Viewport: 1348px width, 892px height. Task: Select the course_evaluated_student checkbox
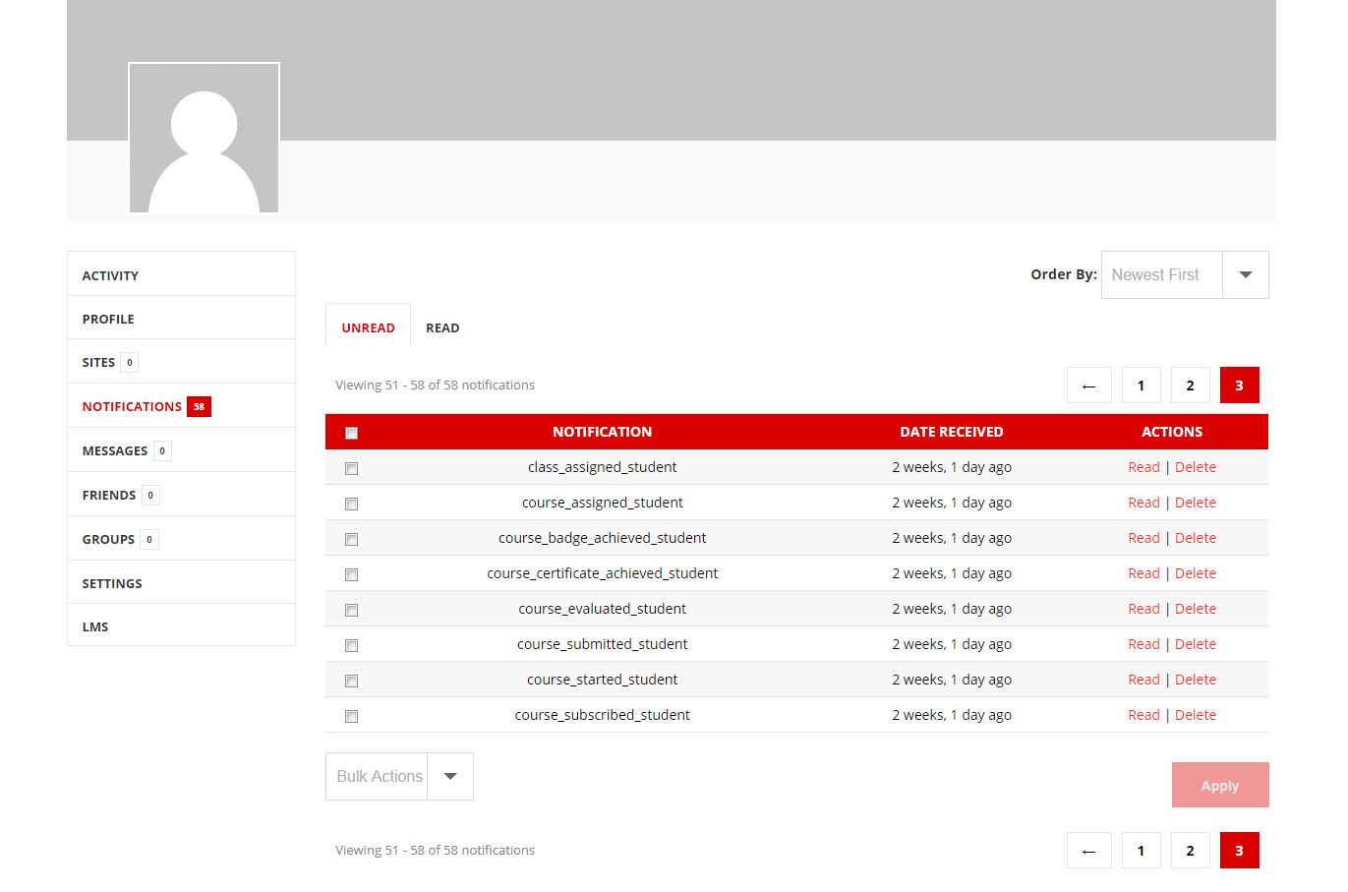tap(351, 610)
